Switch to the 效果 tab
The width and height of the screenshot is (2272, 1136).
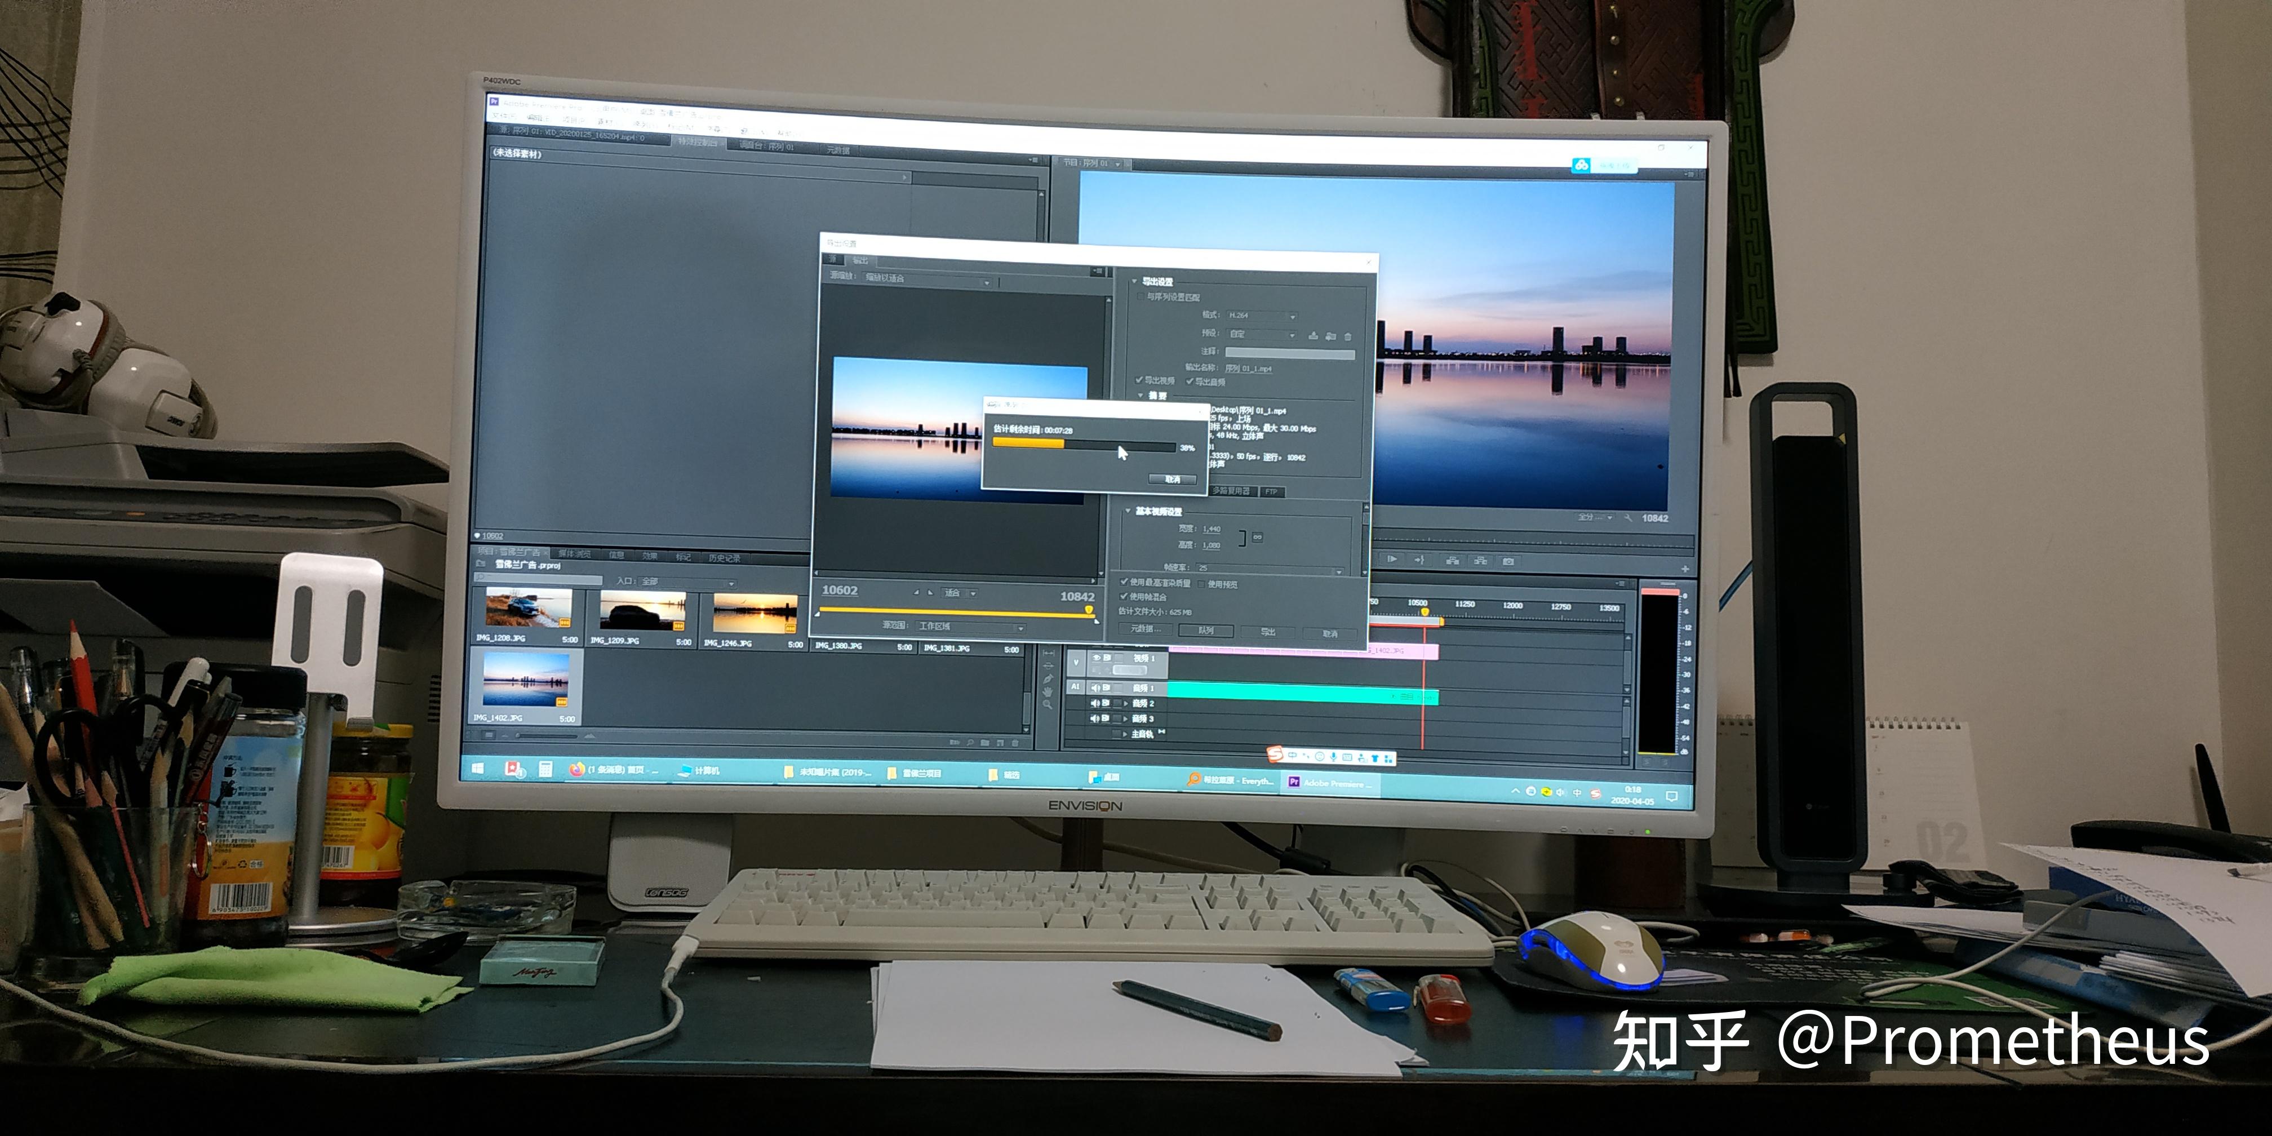click(650, 556)
